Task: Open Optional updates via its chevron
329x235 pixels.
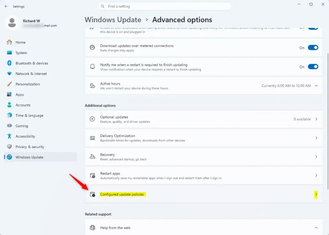Action: (x=316, y=119)
